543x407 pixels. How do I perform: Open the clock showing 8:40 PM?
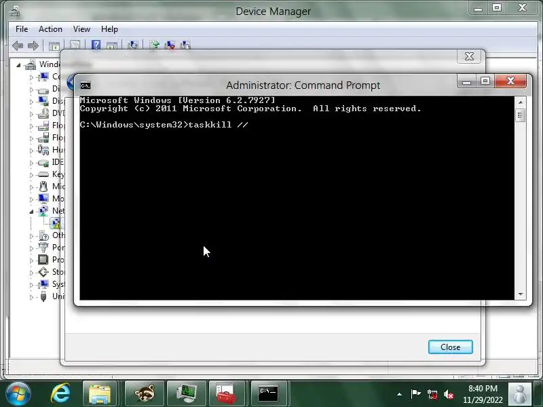click(483, 394)
